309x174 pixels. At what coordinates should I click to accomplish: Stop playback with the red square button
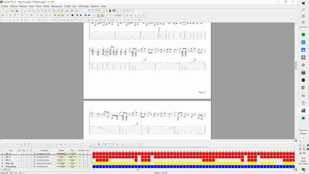click(72, 15)
